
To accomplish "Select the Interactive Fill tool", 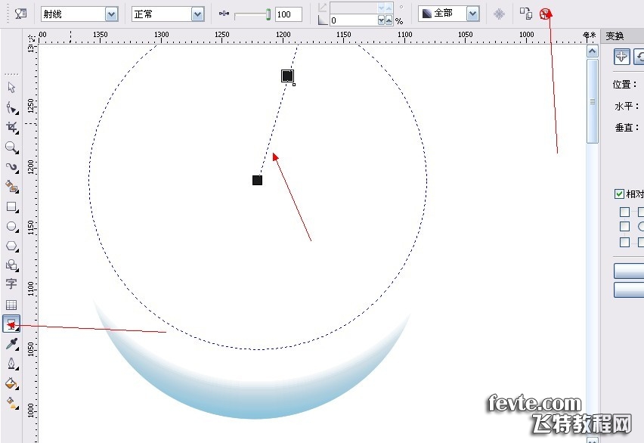I will pos(11,403).
